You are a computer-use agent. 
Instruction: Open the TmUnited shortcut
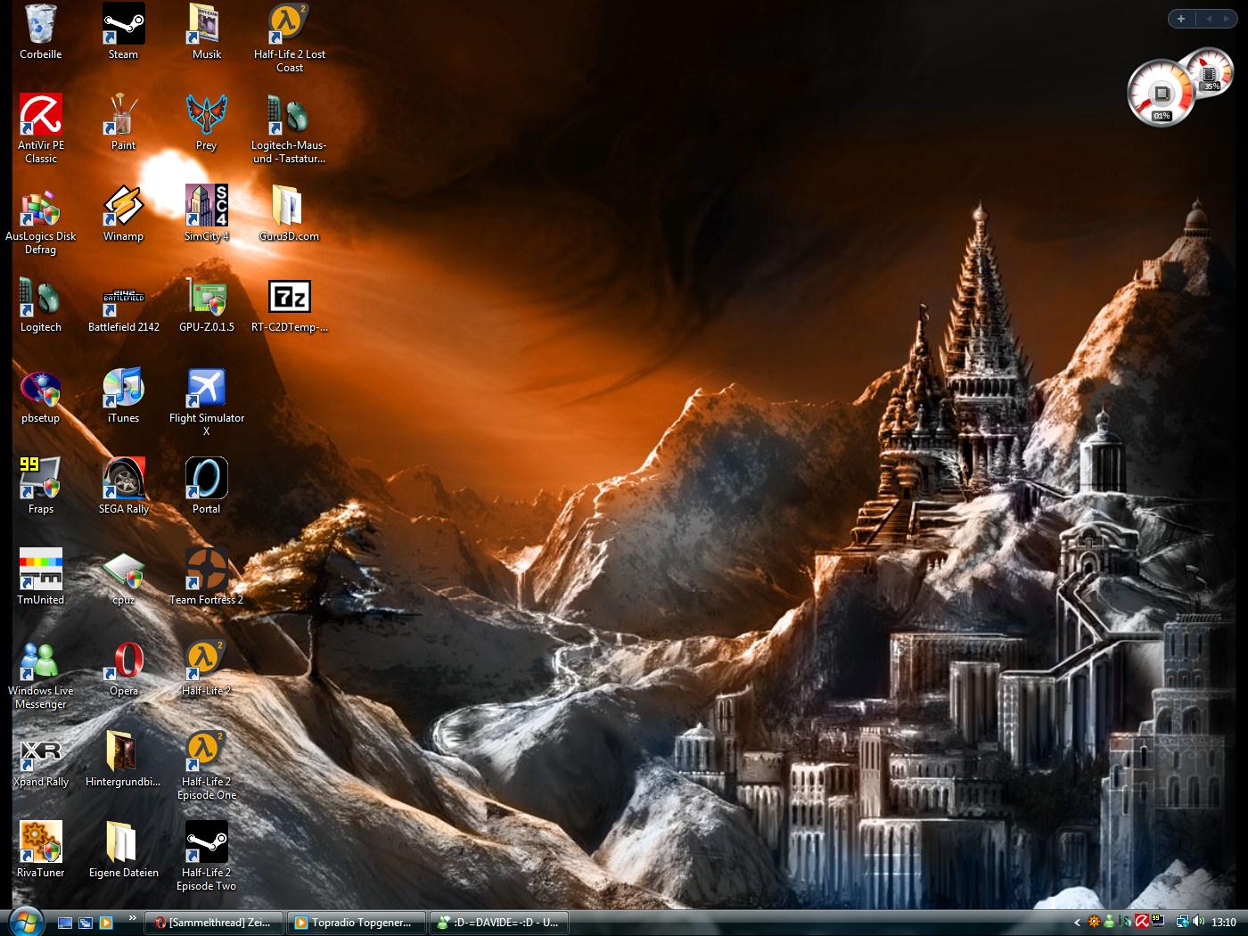click(x=41, y=578)
